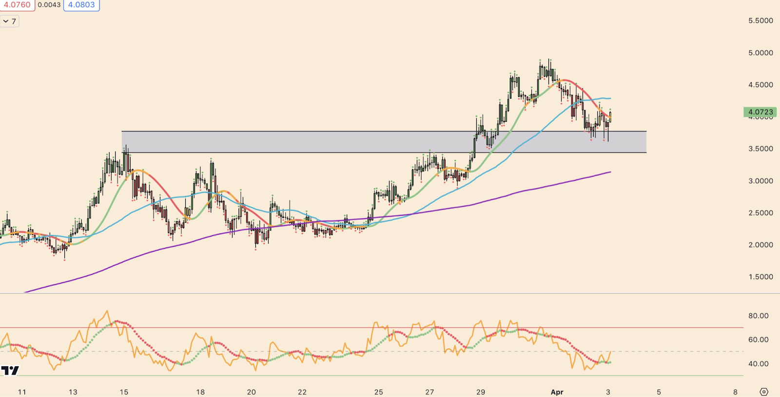Viewport: 780px width, 397px height.
Task: Click the date 18 on time axis
Action: 200,392
